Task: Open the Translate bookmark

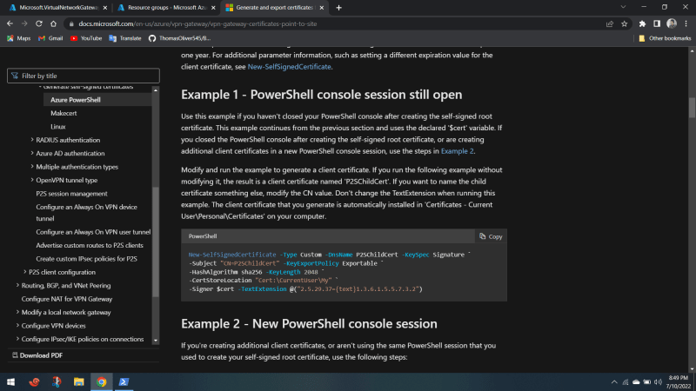Action: point(125,38)
